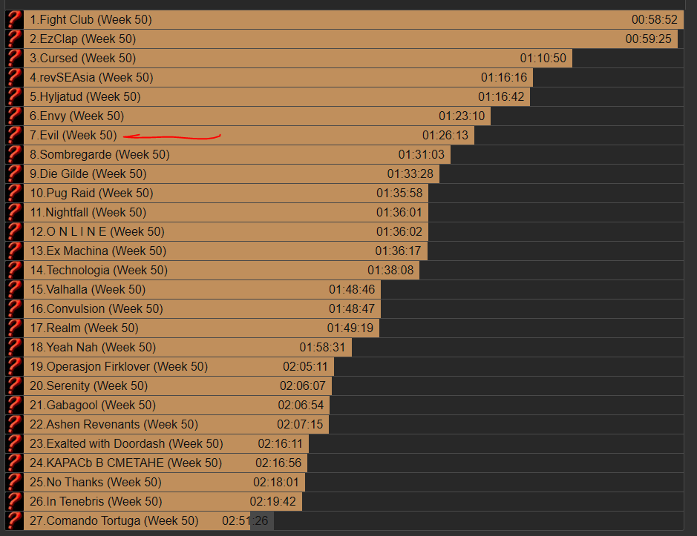Click the question mark icon beside Hyljatud
Viewport: 697px width, 536px height.
point(14,96)
